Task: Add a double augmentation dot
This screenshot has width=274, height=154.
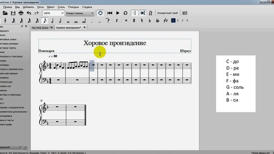Action: tap(100, 22)
